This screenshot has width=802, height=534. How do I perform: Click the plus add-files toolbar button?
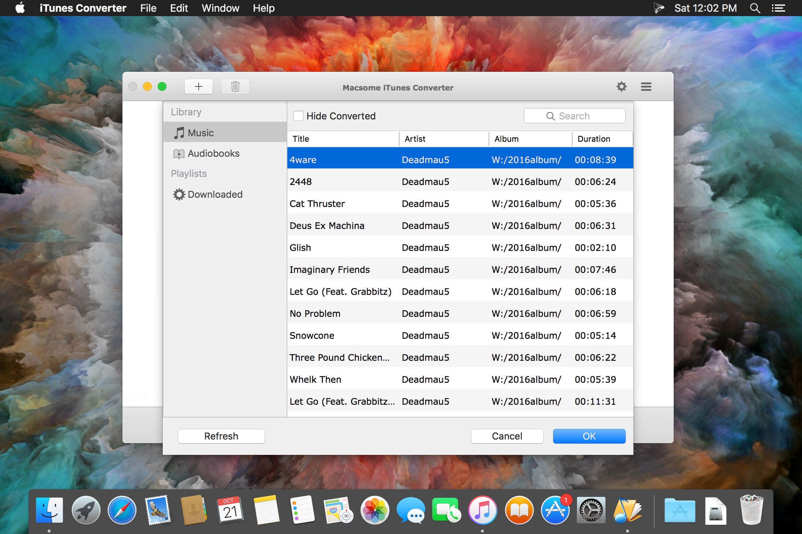198,86
